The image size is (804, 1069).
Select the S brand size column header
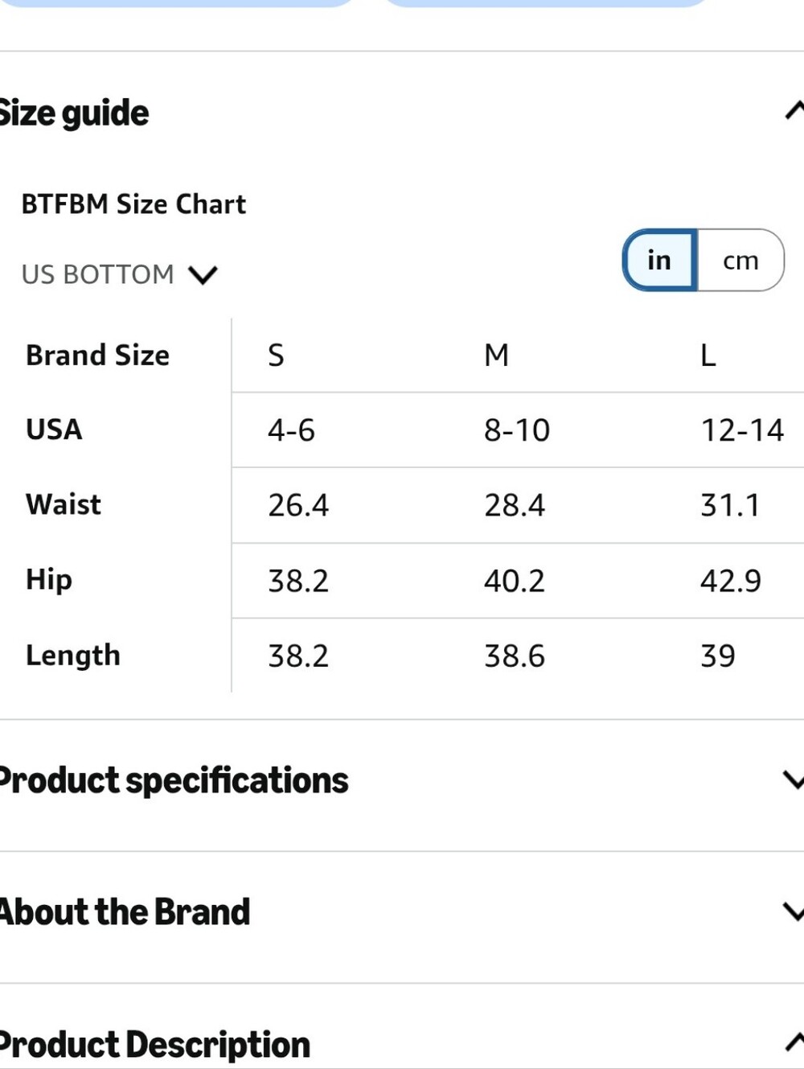276,355
